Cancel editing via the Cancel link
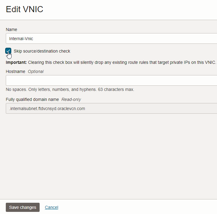 [52, 207]
